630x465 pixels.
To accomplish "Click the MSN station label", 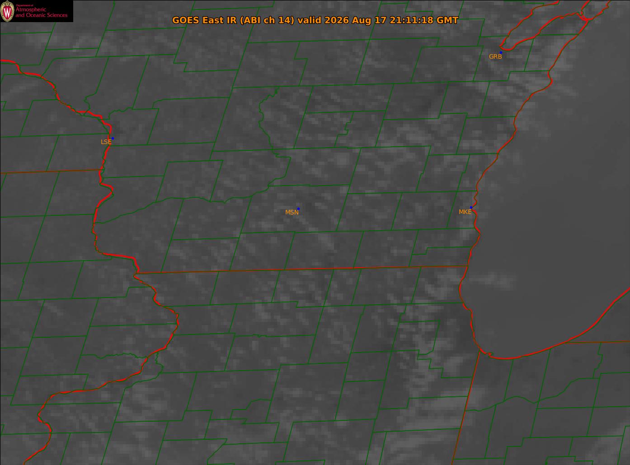I will (x=291, y=212).
